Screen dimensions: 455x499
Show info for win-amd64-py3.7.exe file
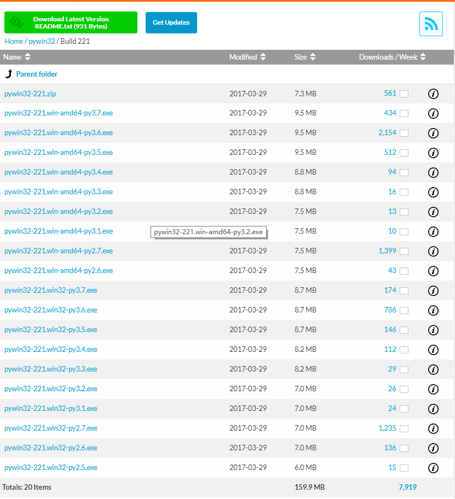tap(433, 113)
